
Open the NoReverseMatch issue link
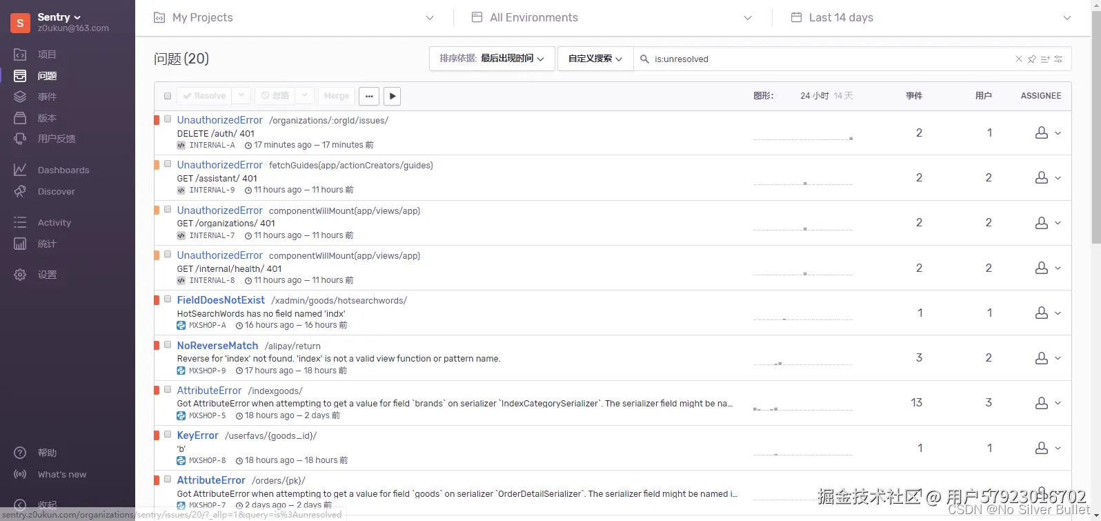tap(217, 345)
